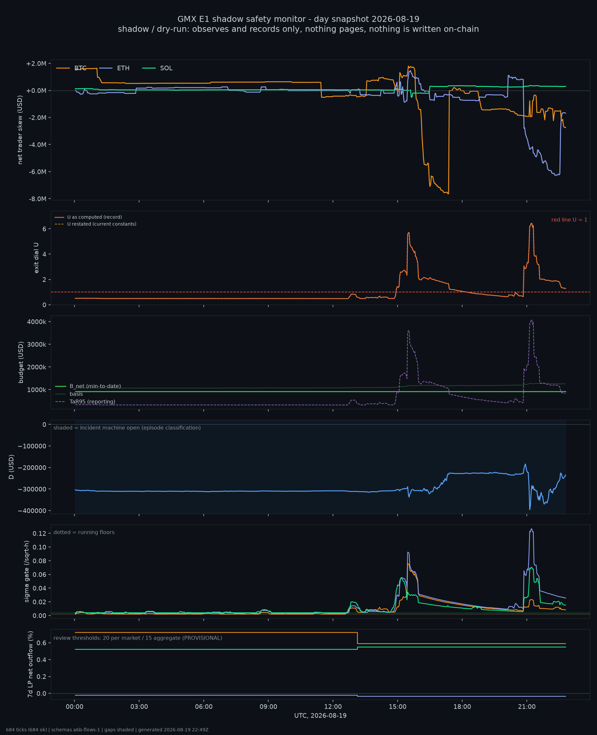Image resolution: width=597 pixels, height=735 pixels.
Task: Click the "D (USD)" axis label
Action: tap(11, 467)
